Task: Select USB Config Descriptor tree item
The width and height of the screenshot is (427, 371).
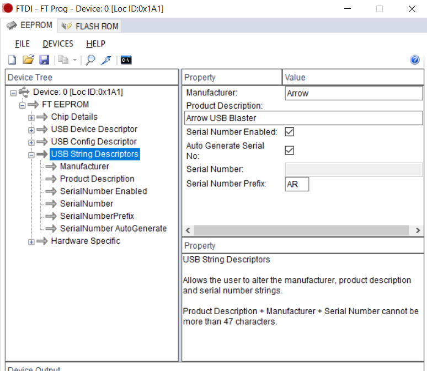Action: coord(94,142)
